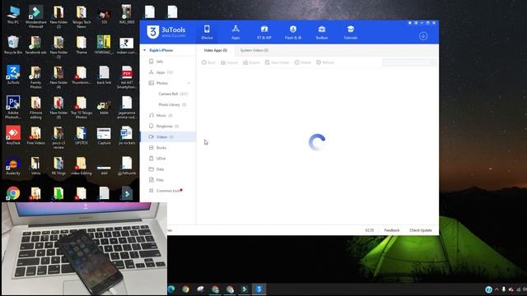Viewport: 527px width, 296px height.
Task: Select the facebook ads folder on desktop
Action: pyautogui.click(x=36, y=45)
